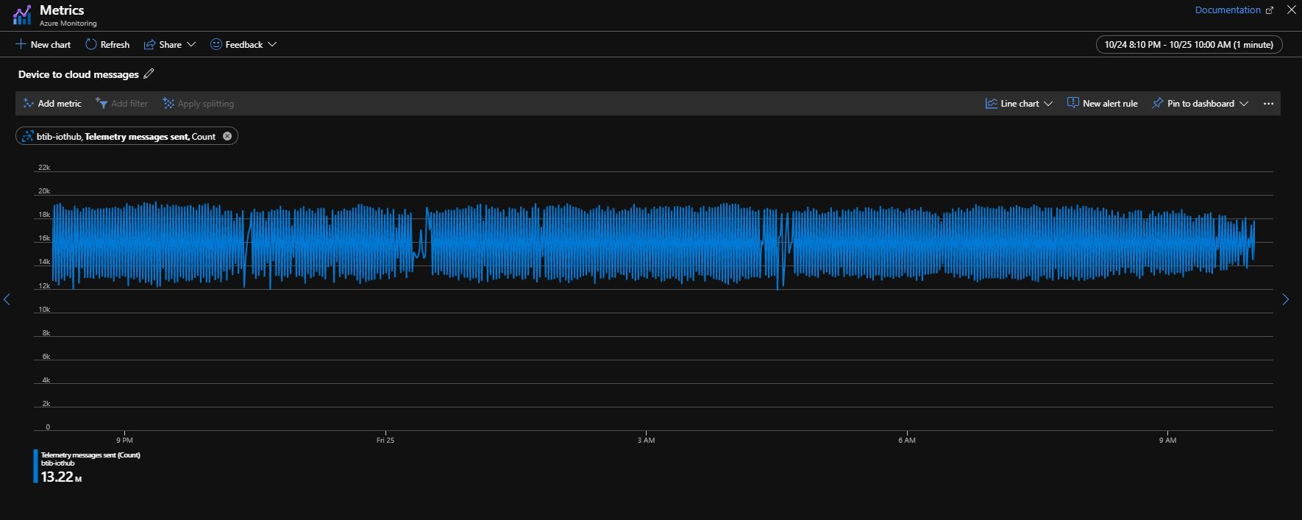Image resolution: width=1302 pixels, height=520 pixels.
Task: Open the Feedback dropdown
Action: click(243, 44)
